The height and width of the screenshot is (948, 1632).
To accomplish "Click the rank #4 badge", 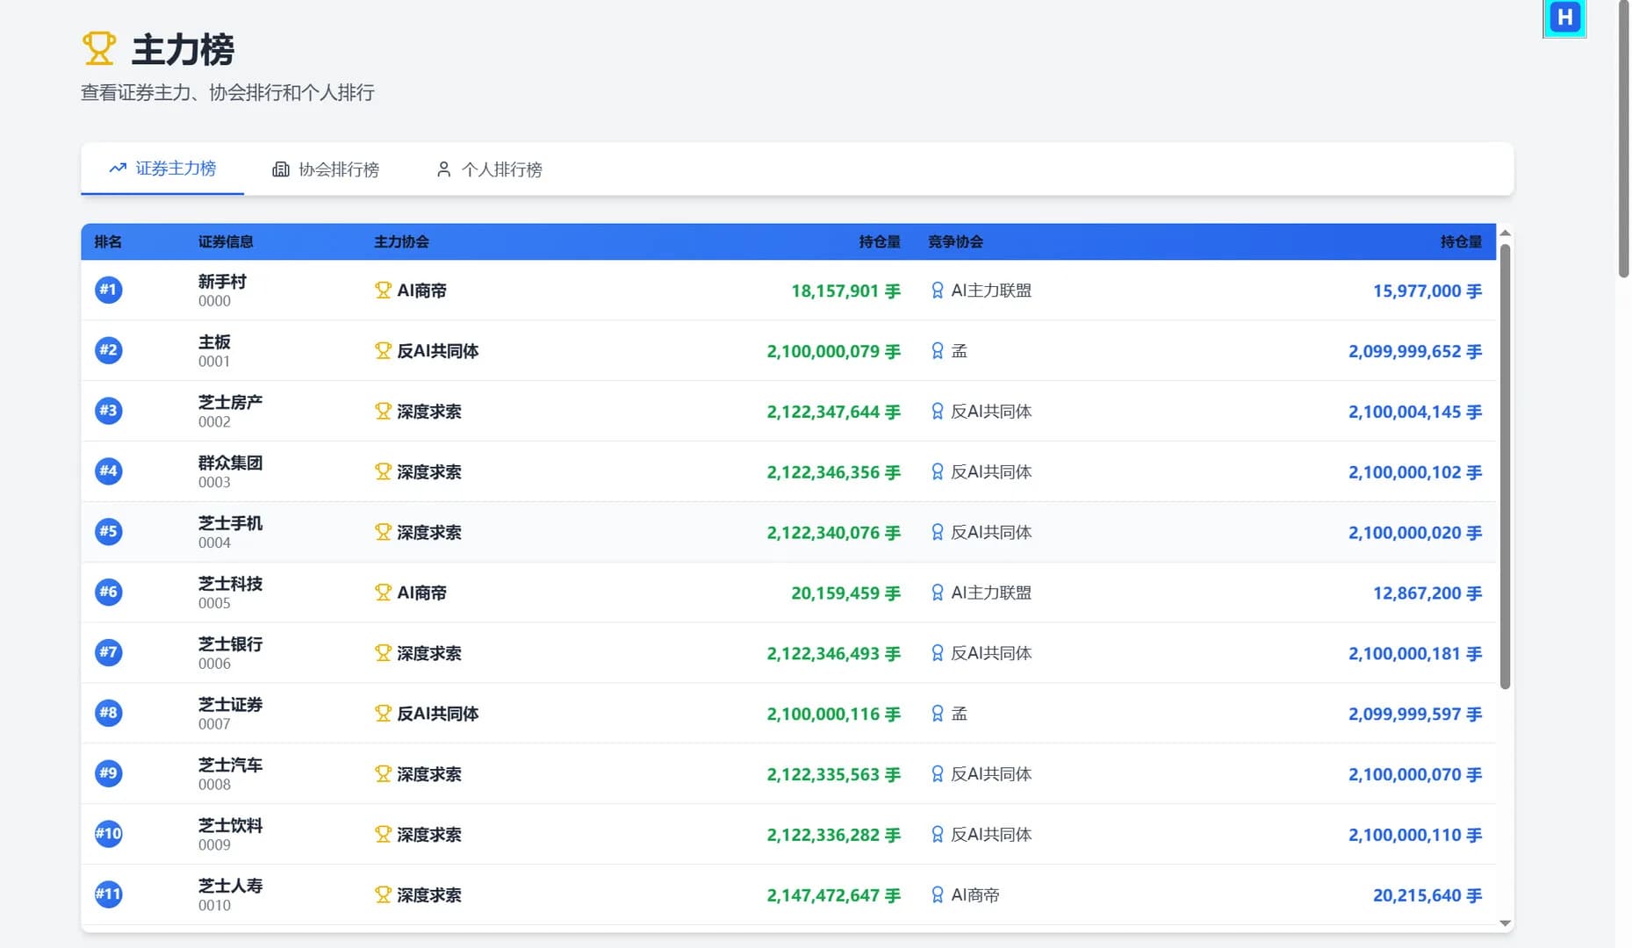I will click(109, 471).
